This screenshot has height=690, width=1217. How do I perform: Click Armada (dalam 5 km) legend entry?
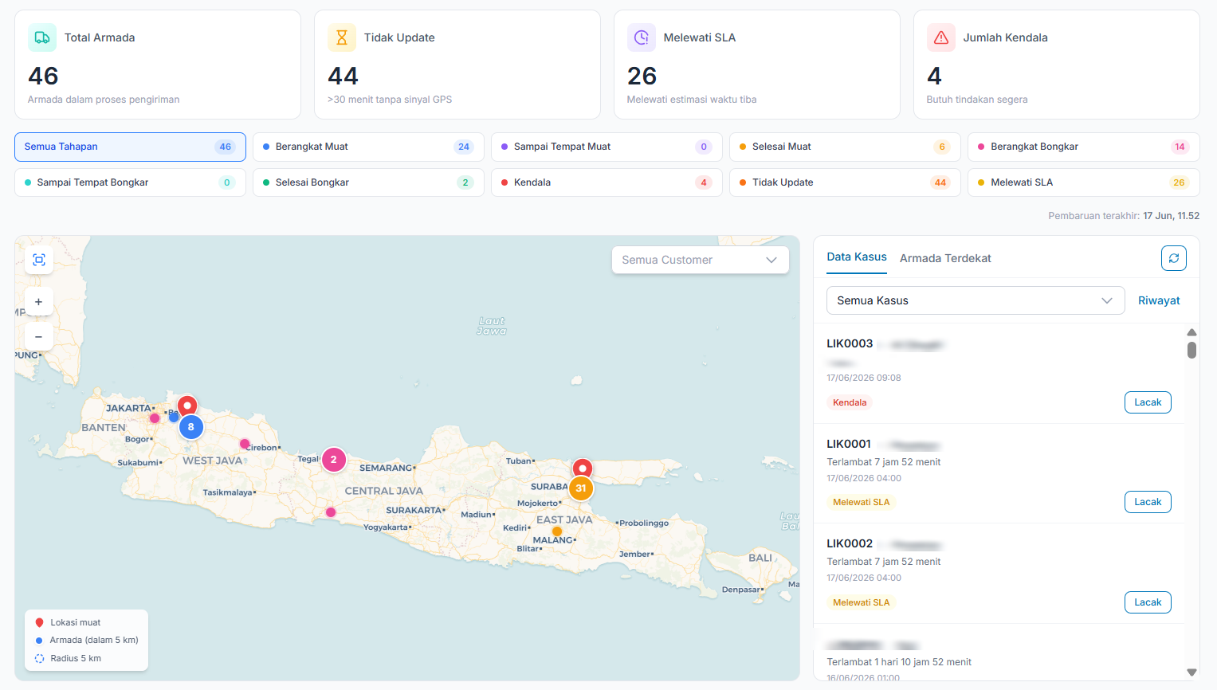click(x=87, y=640)
